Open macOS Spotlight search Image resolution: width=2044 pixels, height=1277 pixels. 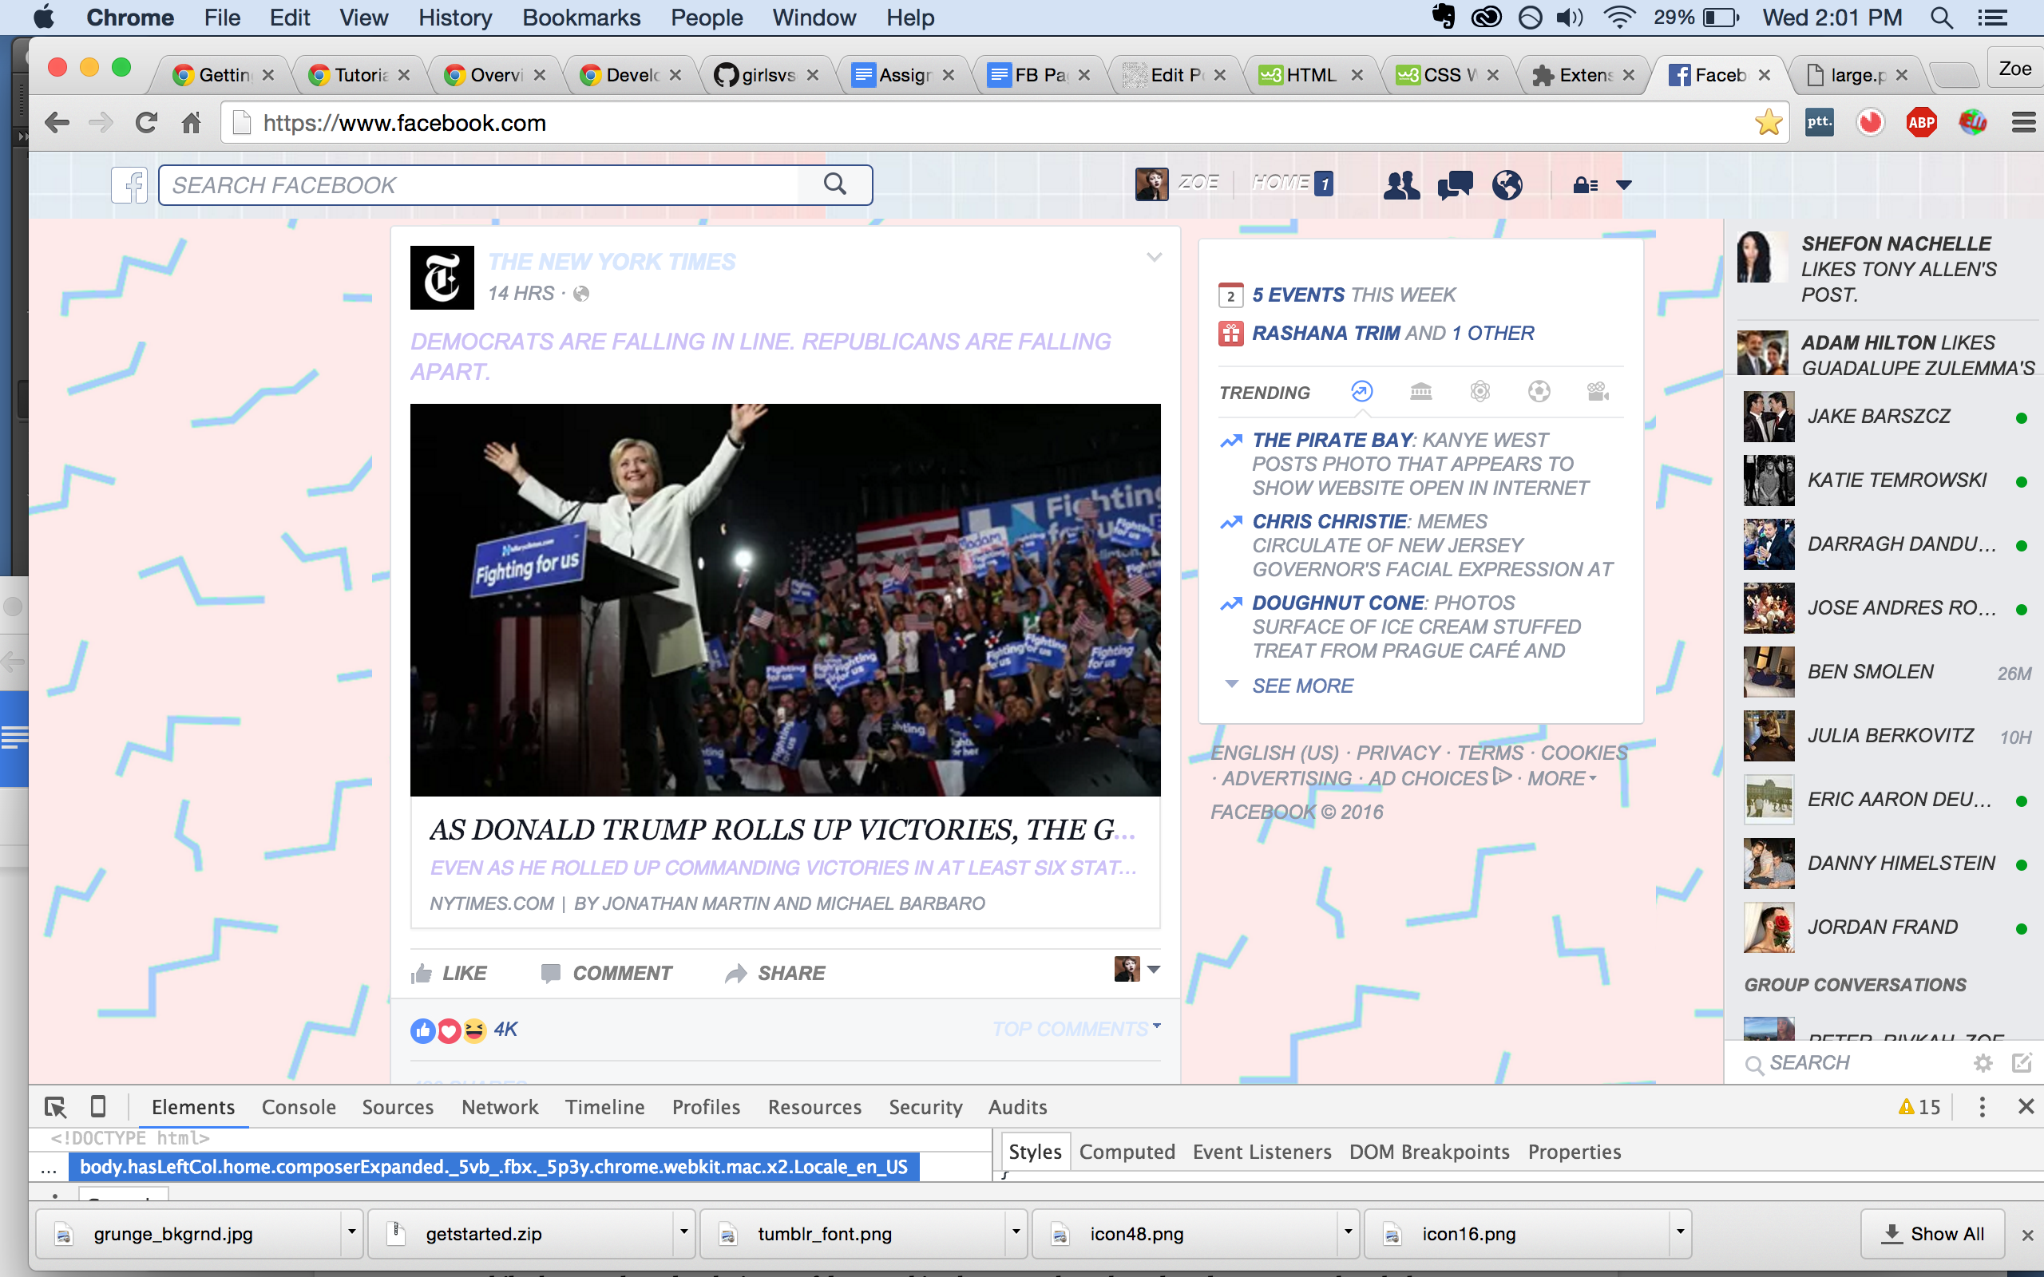pyautogui.click(x=1941, y=18)
